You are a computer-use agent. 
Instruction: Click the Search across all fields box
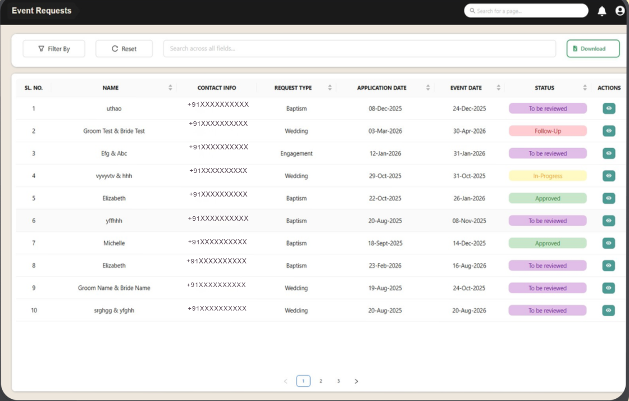click(359, 49)
